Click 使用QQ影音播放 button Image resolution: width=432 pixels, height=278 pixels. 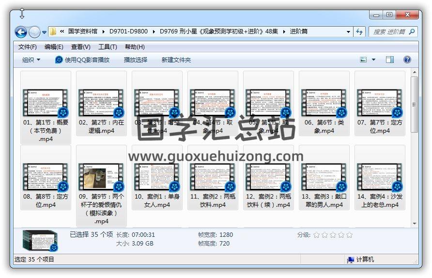[82, 60]
